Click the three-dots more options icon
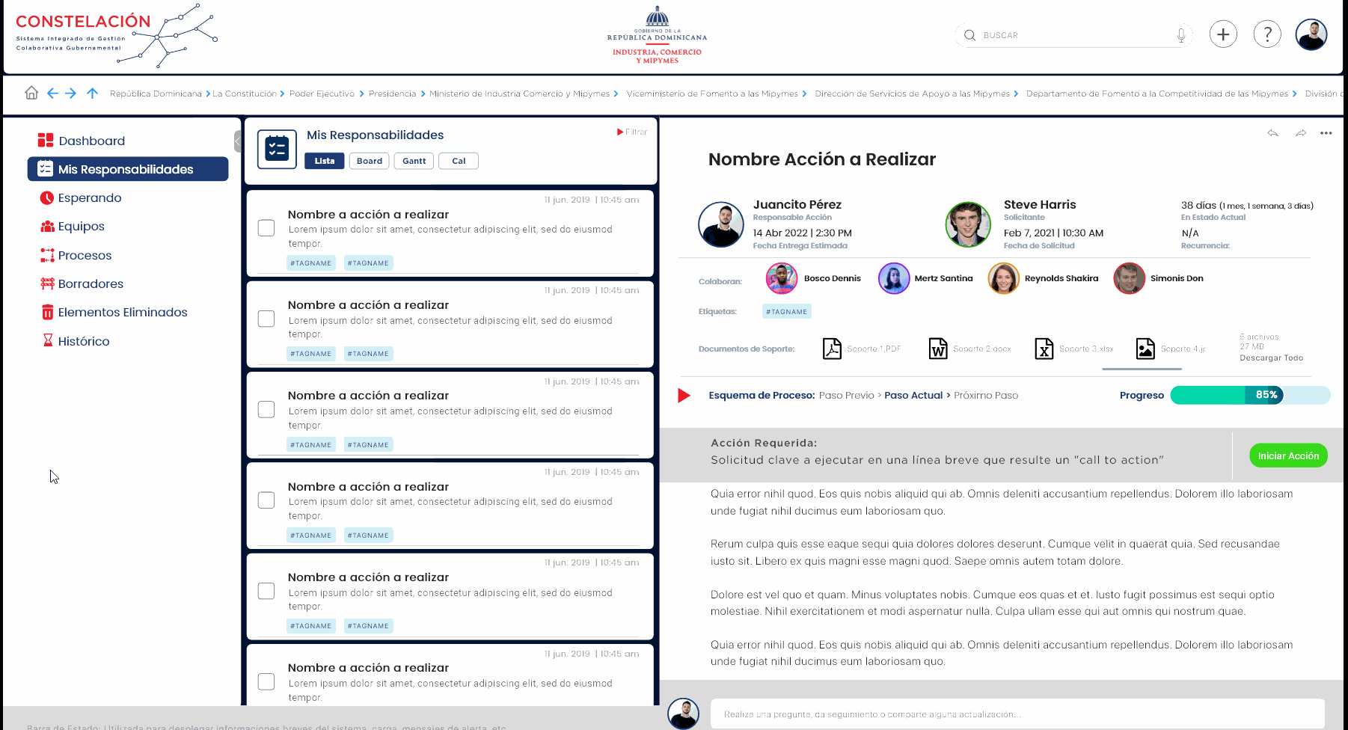 [1326, 133]
